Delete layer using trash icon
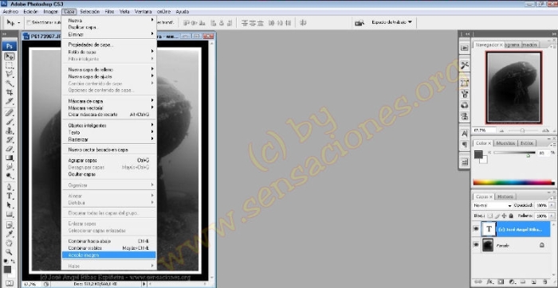 point(544,282)
